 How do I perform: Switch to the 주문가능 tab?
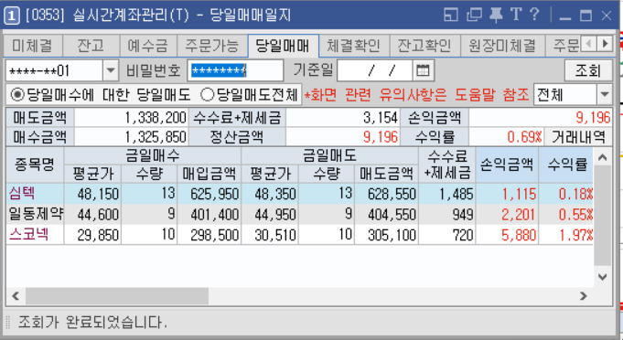212,46
